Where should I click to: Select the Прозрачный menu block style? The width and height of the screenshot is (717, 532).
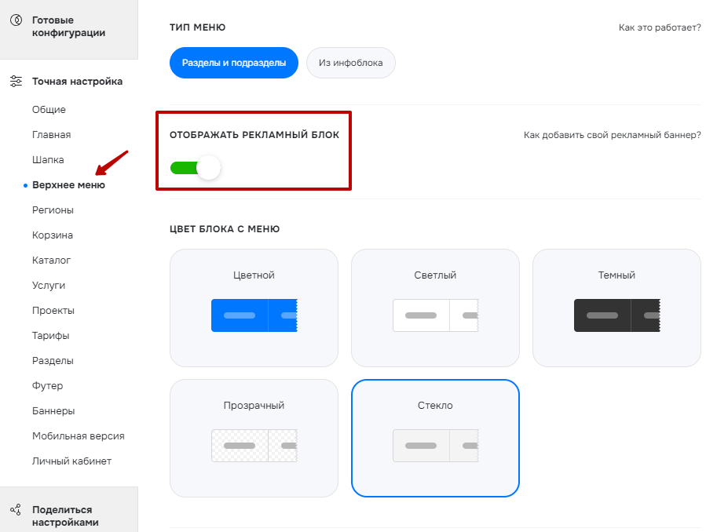pyautogui.click(x=254, y=438)
